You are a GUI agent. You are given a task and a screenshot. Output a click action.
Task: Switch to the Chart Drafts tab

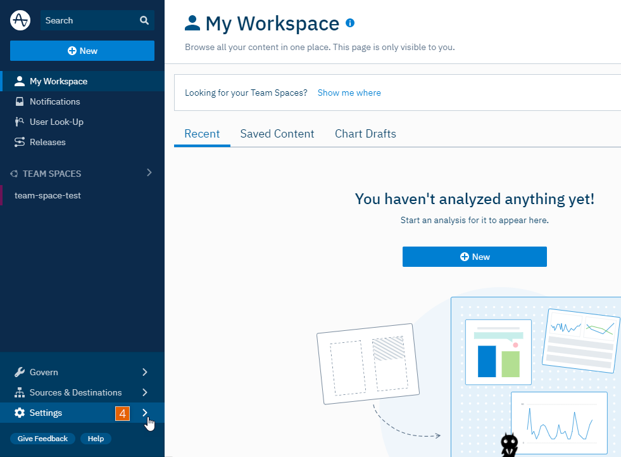click(x=365, y=134)
